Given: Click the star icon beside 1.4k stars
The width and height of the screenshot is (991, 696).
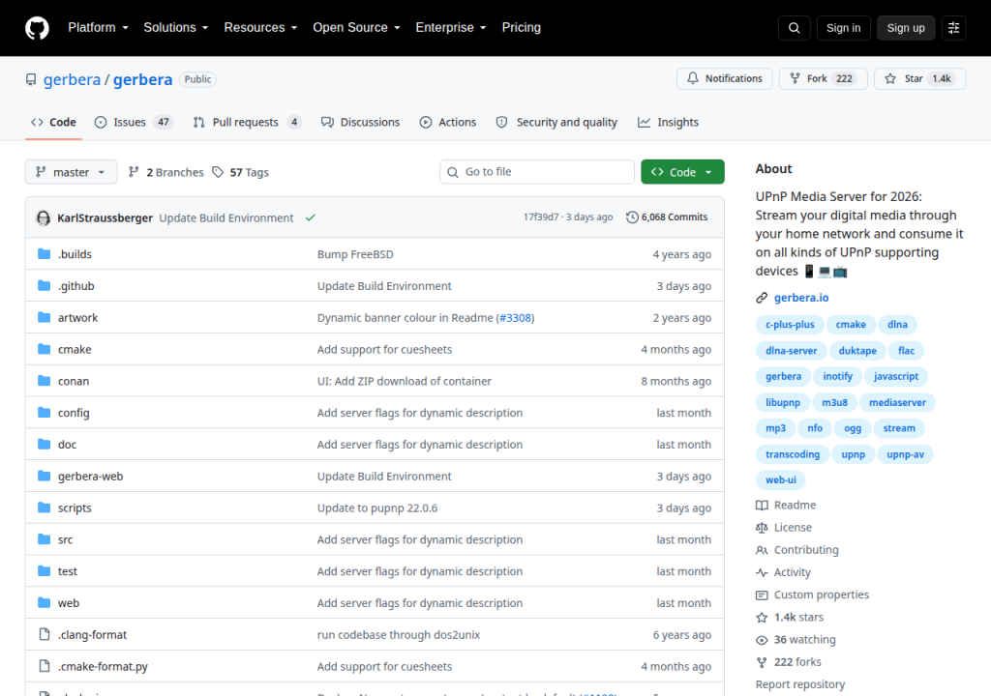Looking at the screenshot, I should 762,618.
